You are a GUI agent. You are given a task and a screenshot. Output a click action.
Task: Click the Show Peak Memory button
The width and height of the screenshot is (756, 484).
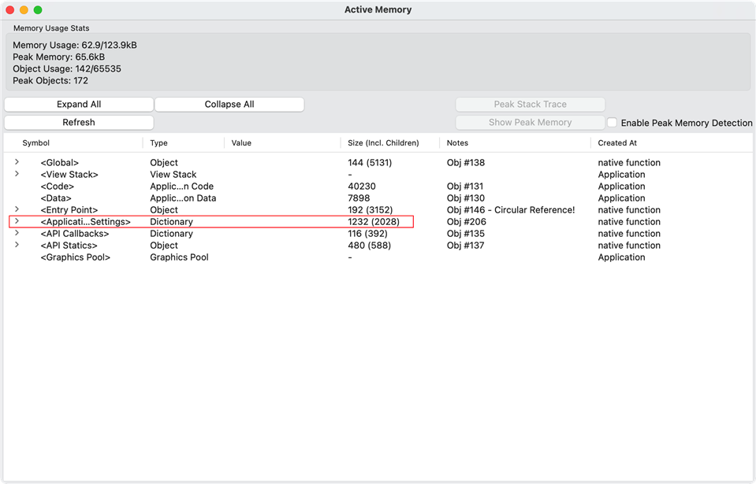click(x=530, y=122)
